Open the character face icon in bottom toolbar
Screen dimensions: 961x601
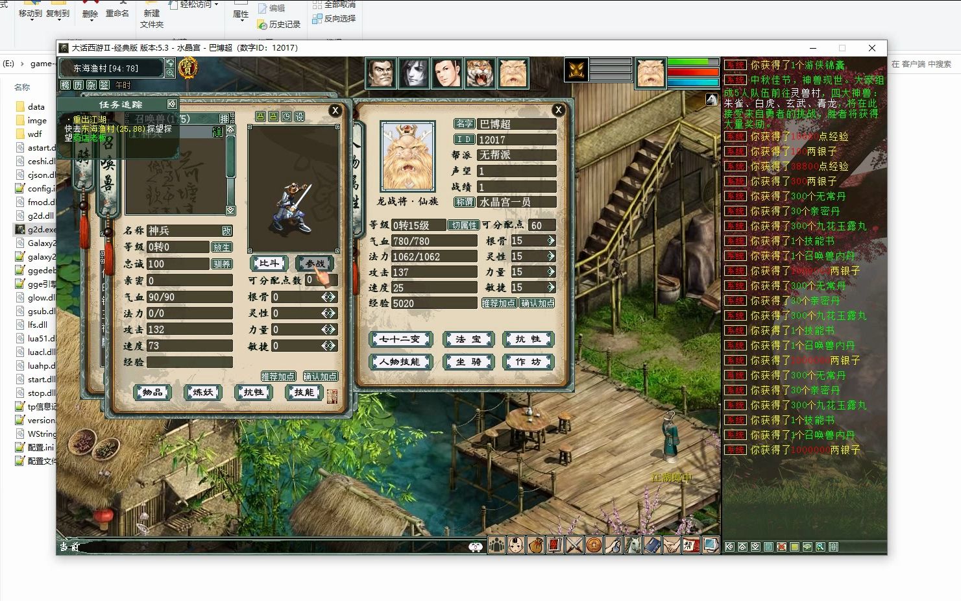click(516, 545)
